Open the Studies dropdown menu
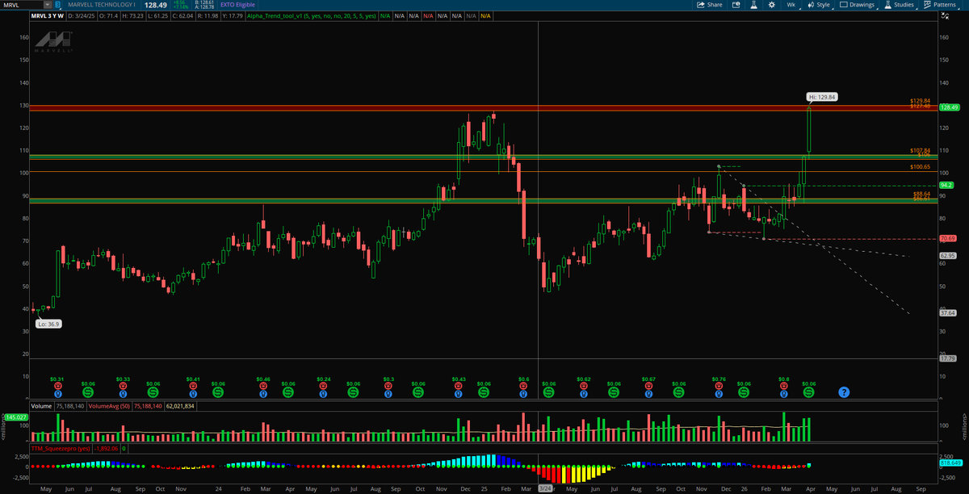The width and height of the screenshot is (969, 494). point(899,4)
